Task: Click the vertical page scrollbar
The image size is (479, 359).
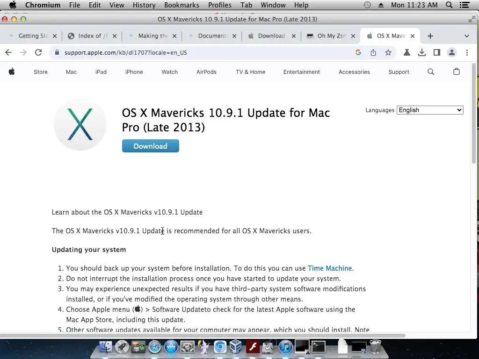Action: [474, 114]
